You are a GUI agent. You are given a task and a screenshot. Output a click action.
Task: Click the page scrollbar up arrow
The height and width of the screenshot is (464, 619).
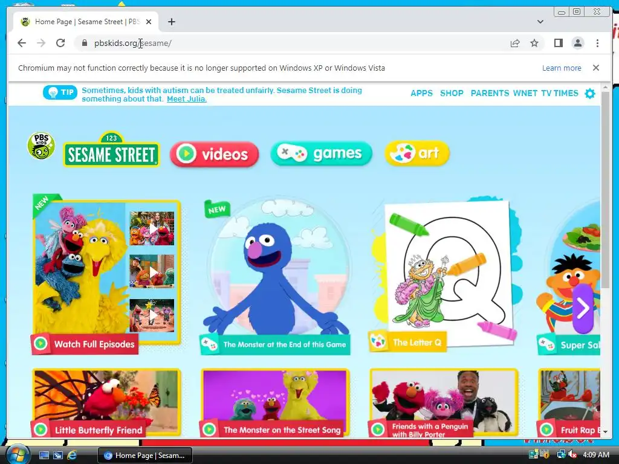point(605,87)
